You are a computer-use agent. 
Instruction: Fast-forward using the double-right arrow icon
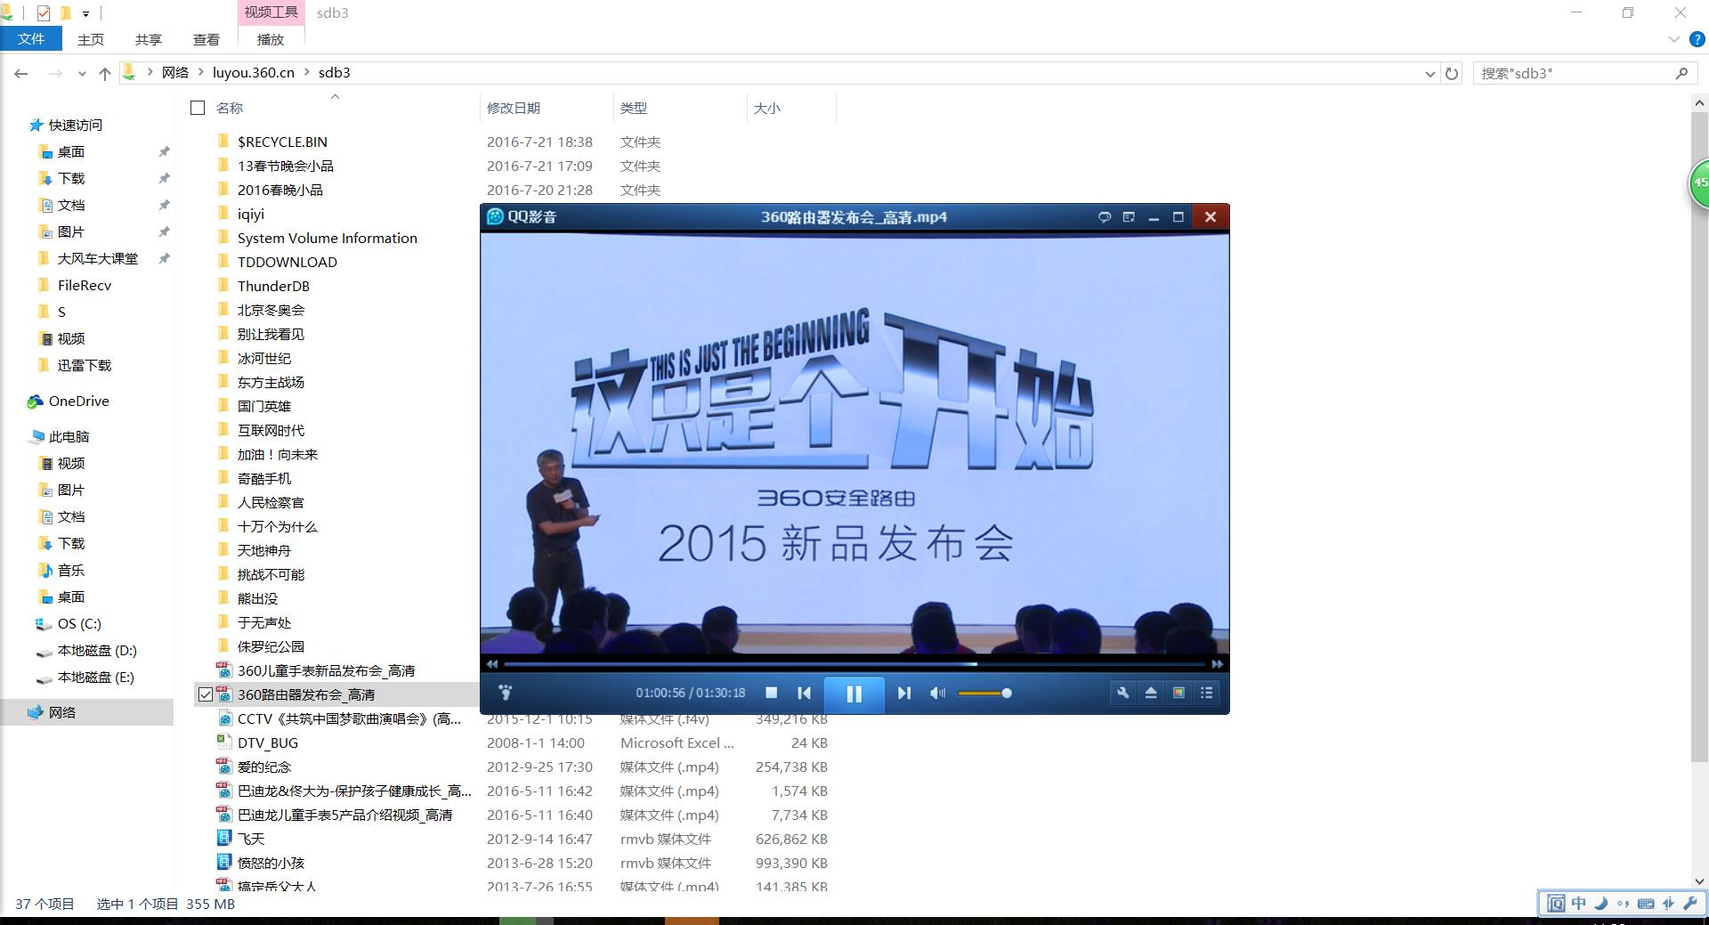click(x=1217, y=664)
